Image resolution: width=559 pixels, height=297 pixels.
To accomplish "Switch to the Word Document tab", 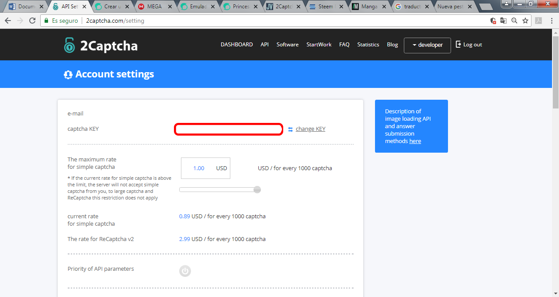I will coord(26,7).
